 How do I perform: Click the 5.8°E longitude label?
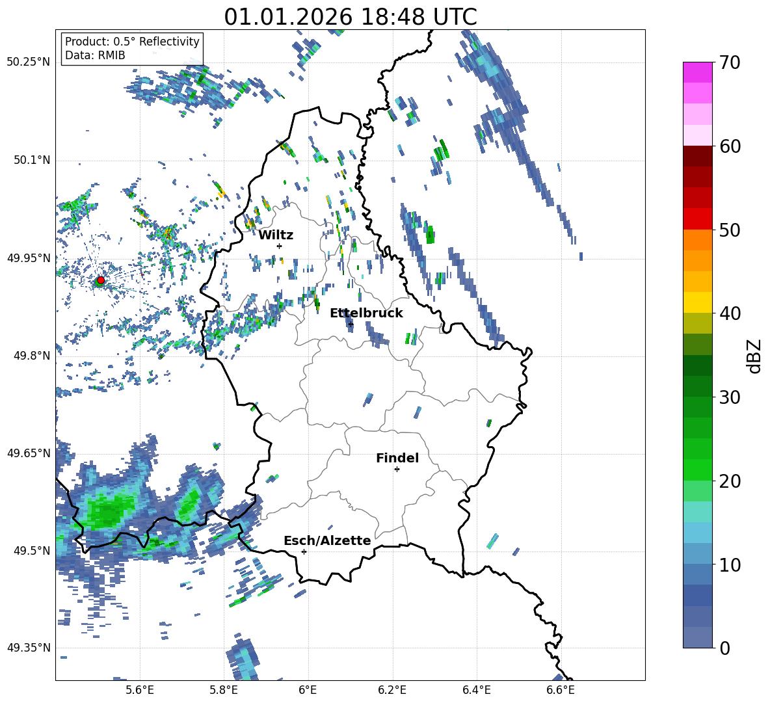(x=224, y=690)
